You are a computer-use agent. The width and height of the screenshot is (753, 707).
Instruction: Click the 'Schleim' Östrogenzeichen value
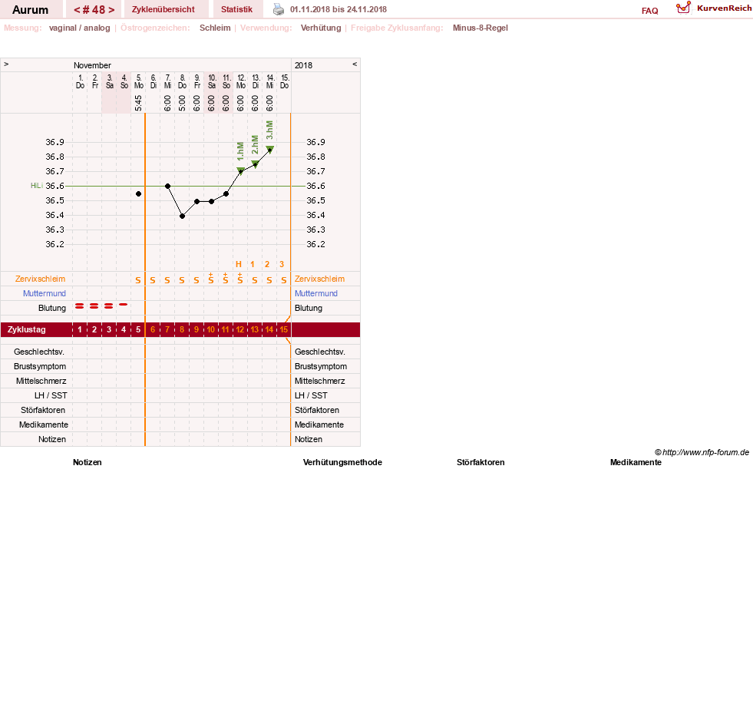[215, 28]
